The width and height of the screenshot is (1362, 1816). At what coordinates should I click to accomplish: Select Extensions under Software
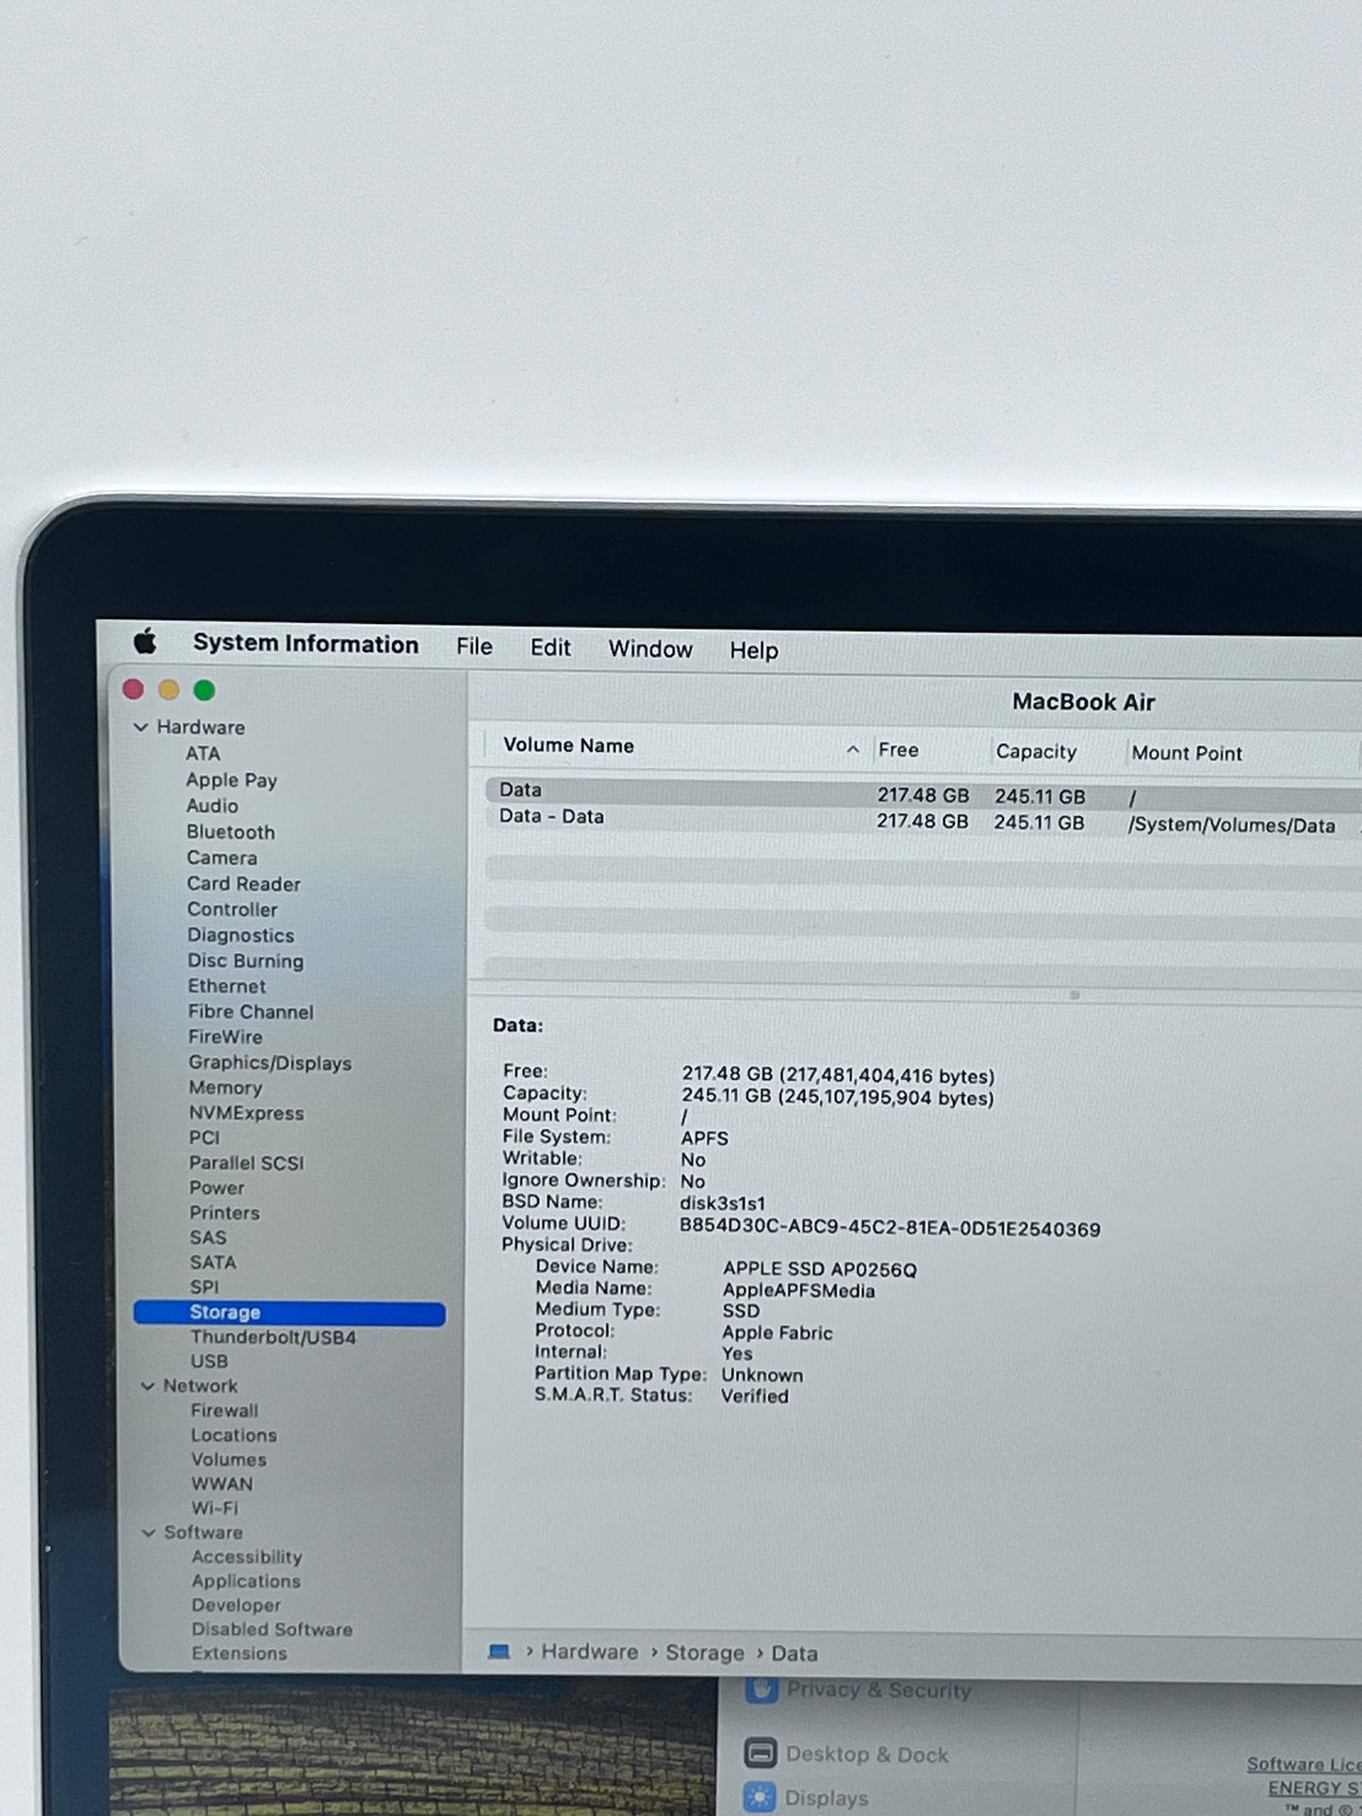click(239, 1653)
